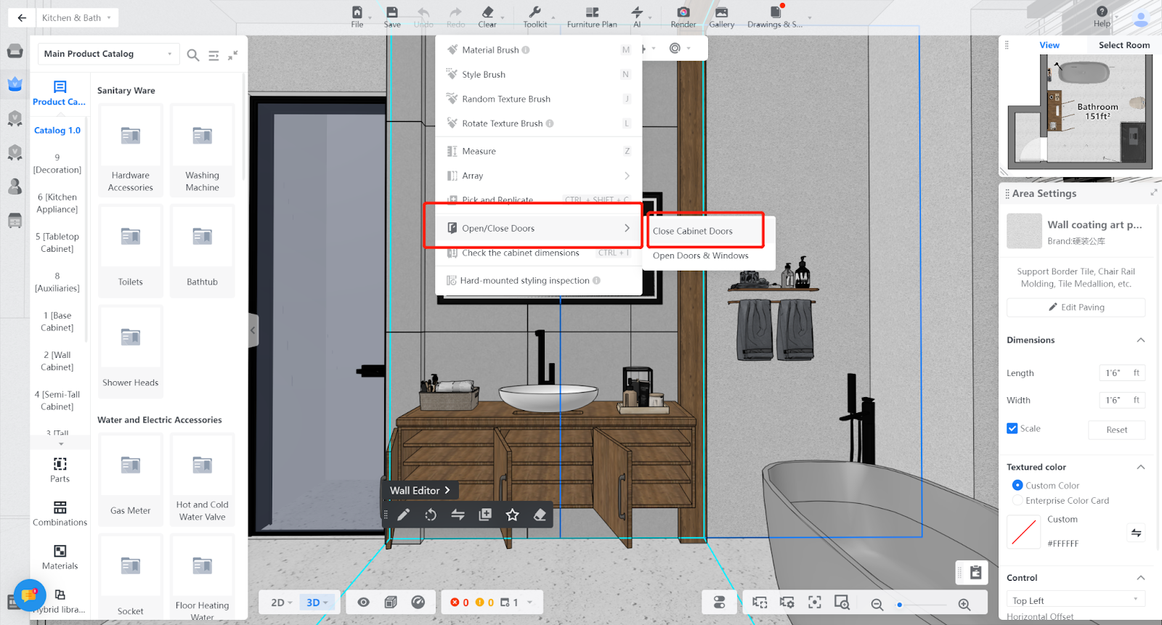Click the zoom in magnifier icon

(964, 605)
